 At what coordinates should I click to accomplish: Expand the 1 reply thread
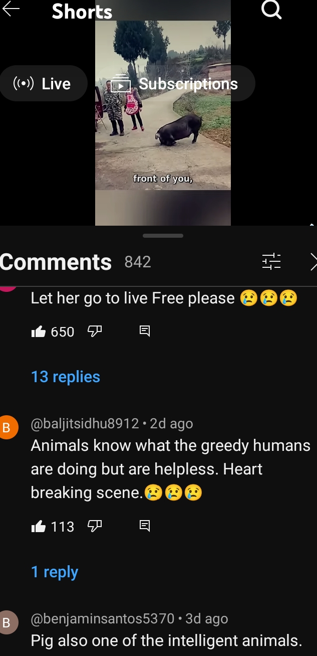[x=55, y=572]
